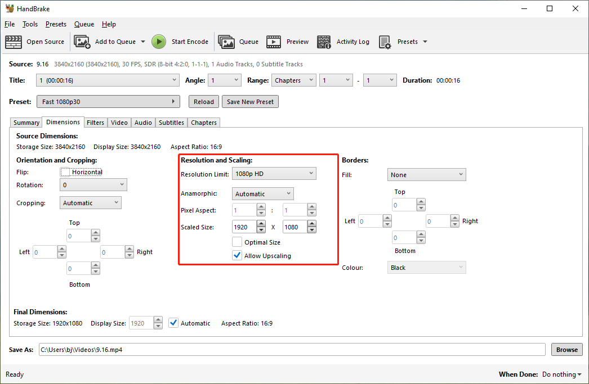The height and width of the screenshot is (384, 589).
Task: Open the Cropping Automatic dropdown
Action: [x=91, y=203]
